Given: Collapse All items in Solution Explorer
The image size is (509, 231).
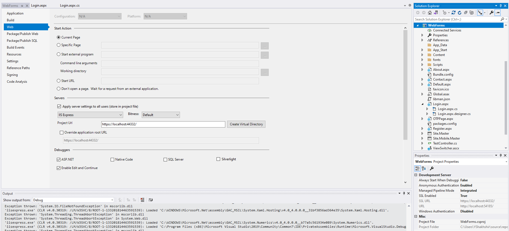Looking at the screenshot, I should 466,13.
